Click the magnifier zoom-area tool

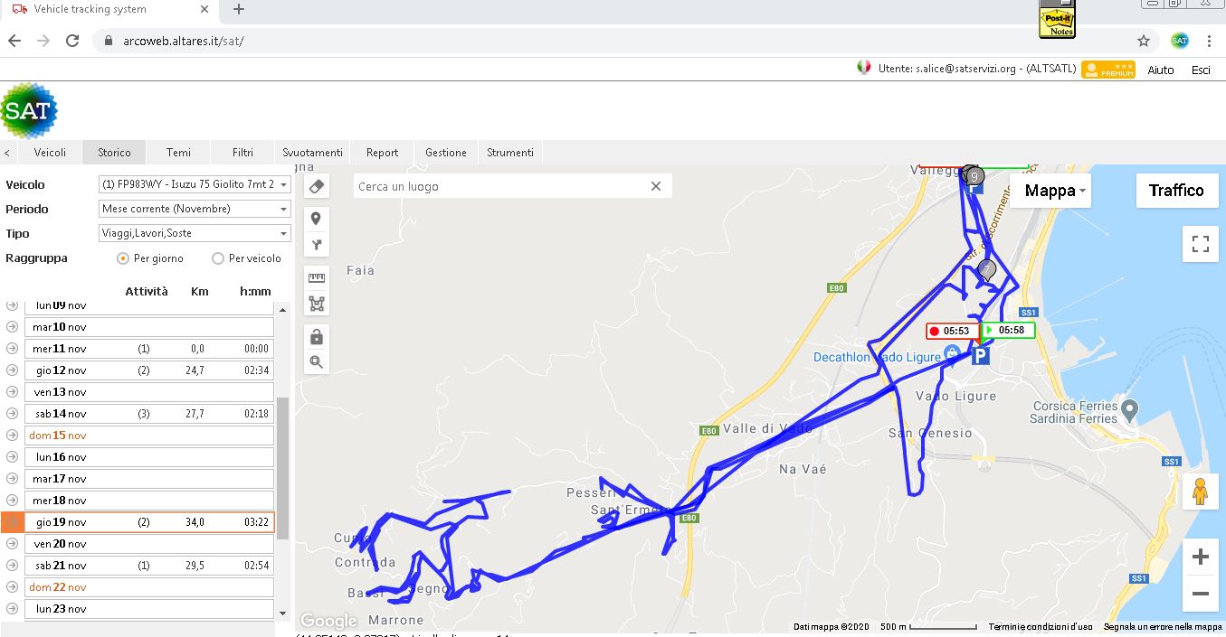[x=316, y=362]
